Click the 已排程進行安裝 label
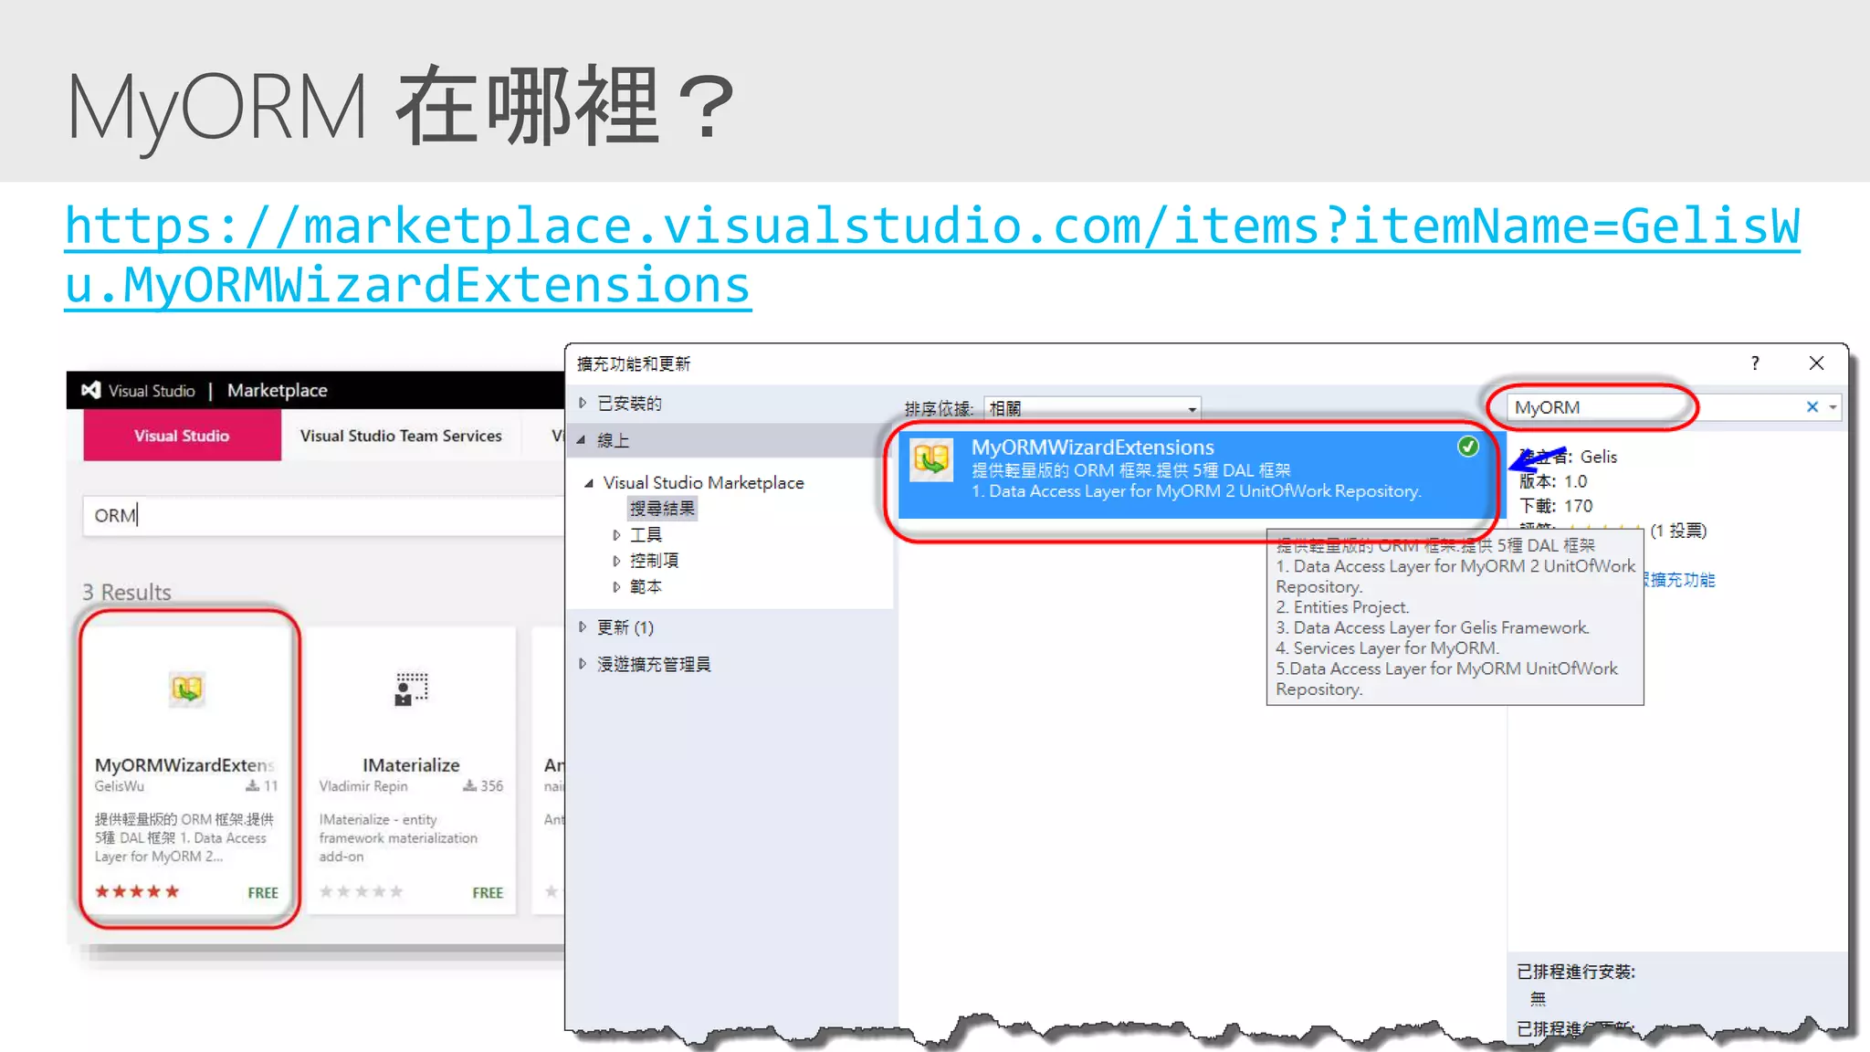Image resolution: width=1870 pixels, height=1052 pixels. click(x=1576, y=972)
